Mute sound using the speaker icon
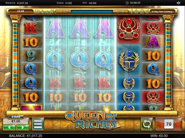This screenshot has height=138, width=185. [x=178, y=3]
